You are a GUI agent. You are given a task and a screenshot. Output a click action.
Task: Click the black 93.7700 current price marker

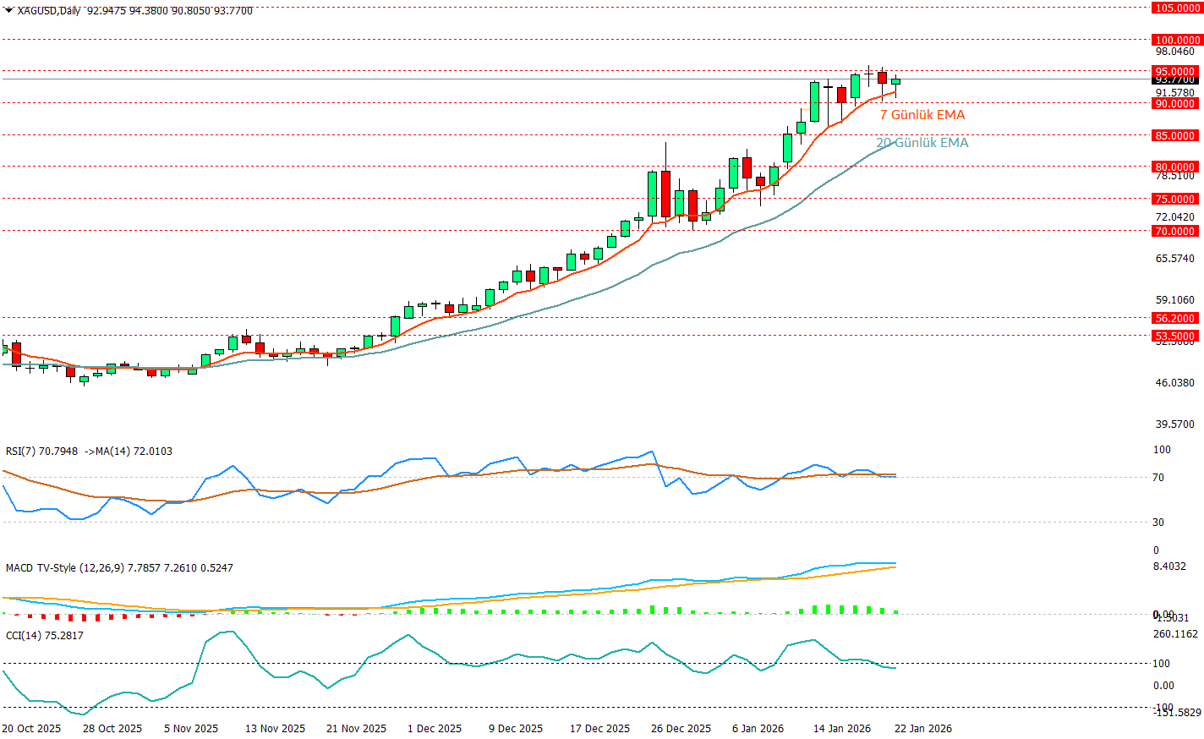[1175, 79]
